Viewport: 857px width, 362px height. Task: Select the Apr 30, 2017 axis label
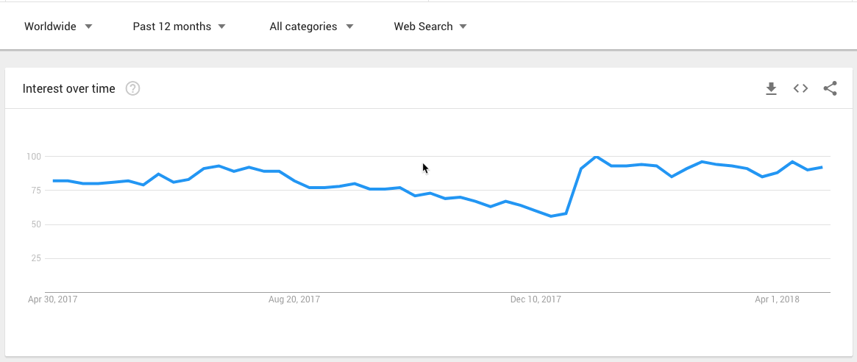tap(52, 299)
